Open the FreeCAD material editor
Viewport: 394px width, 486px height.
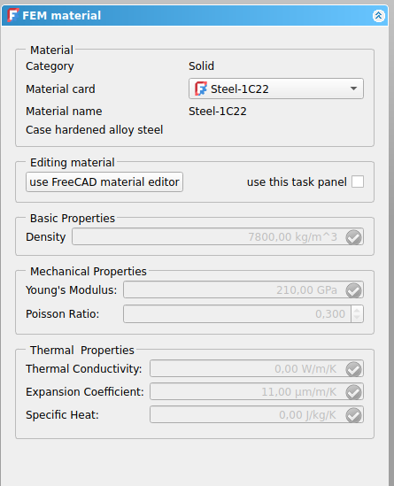pos(104,182)
